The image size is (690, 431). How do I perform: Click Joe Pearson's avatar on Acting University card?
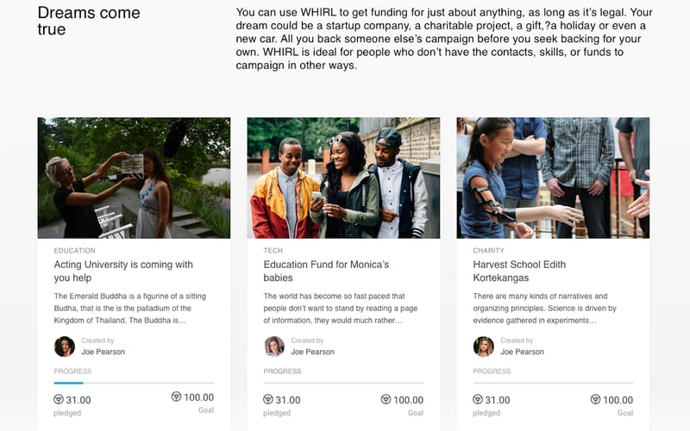pyautogui.click(x=65, y=347)
